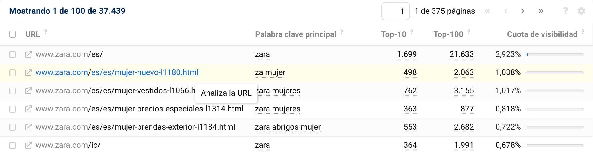Go to next page arrow
The width and height of the screenshot is (593, 154).
click(x=523, y=11)
